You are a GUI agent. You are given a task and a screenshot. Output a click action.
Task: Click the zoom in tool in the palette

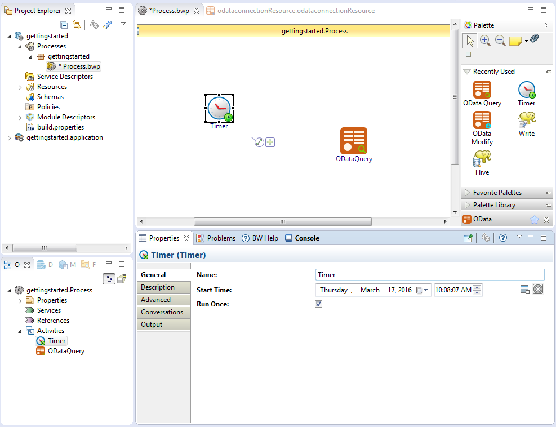485,41
